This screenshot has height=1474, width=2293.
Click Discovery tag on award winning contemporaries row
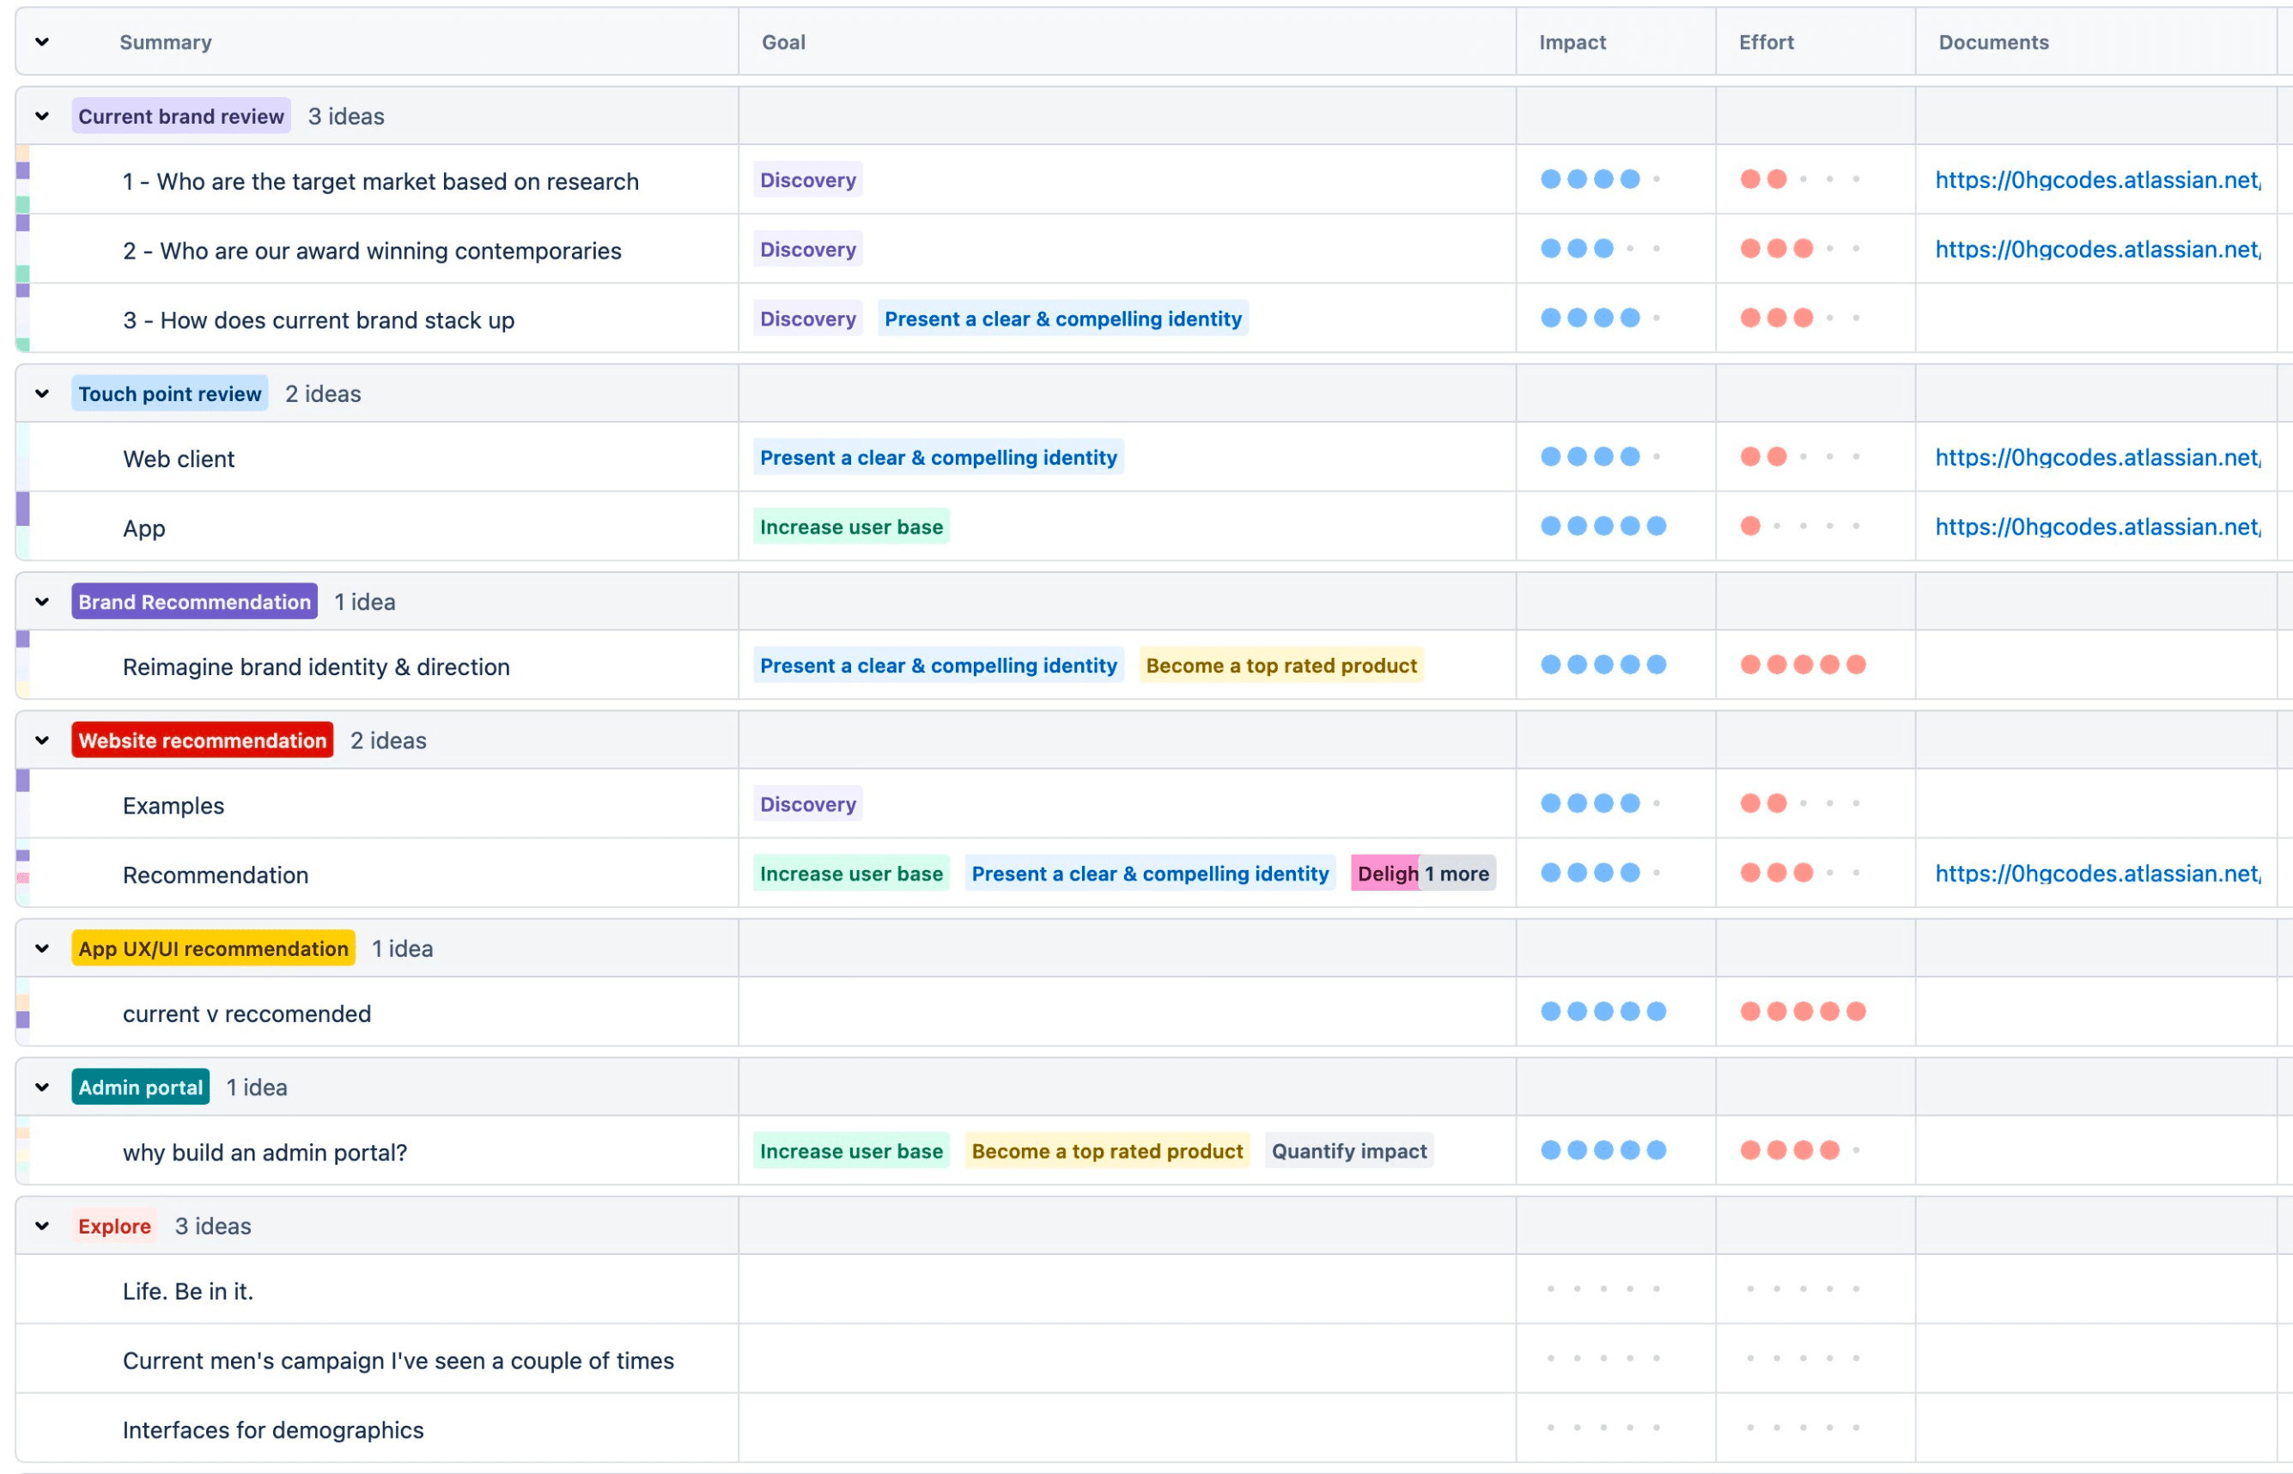tap(808, 250)
